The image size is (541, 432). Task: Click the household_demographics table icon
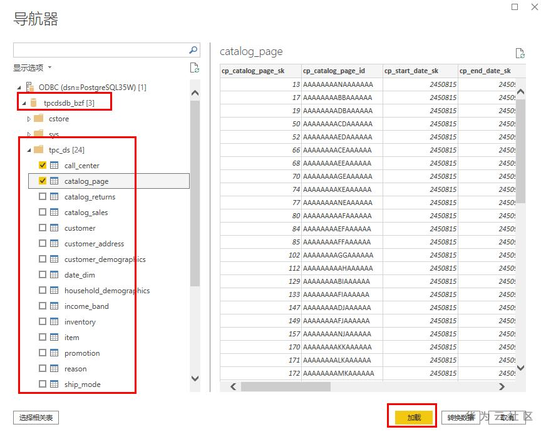[54, 291]
